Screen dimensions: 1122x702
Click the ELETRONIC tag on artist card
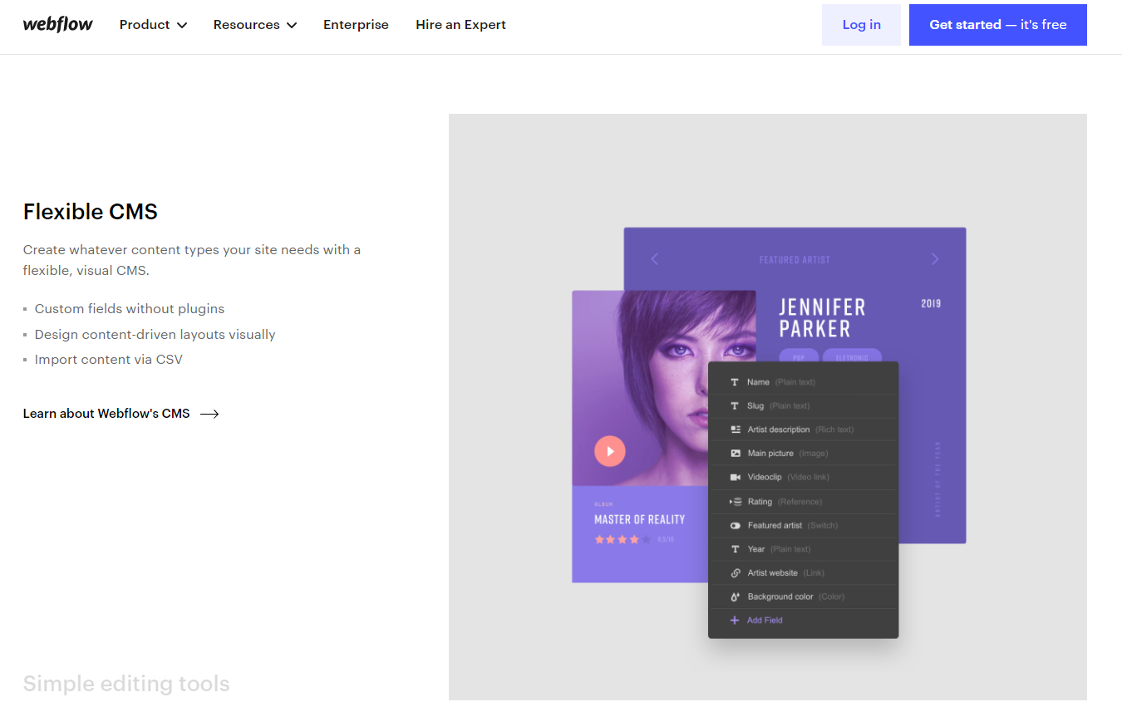click(852, 356)
